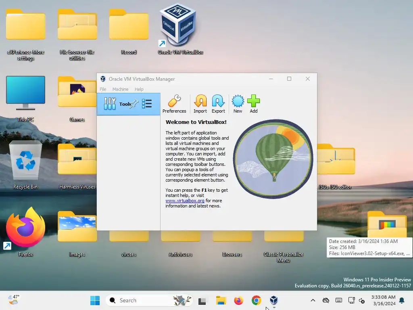
Task: Select the Record folder on desktop
Action: pos(129,31)
